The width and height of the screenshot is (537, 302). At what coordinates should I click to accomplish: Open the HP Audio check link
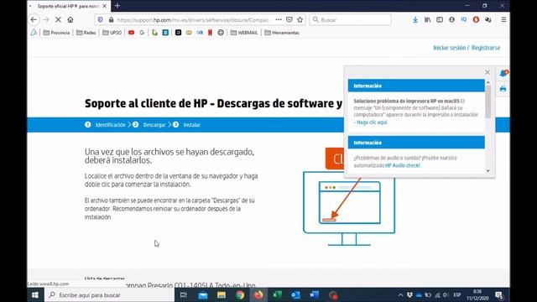coord(403,165)
